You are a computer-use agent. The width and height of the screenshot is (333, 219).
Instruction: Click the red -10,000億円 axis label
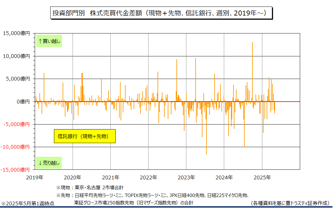coord(15,147)
